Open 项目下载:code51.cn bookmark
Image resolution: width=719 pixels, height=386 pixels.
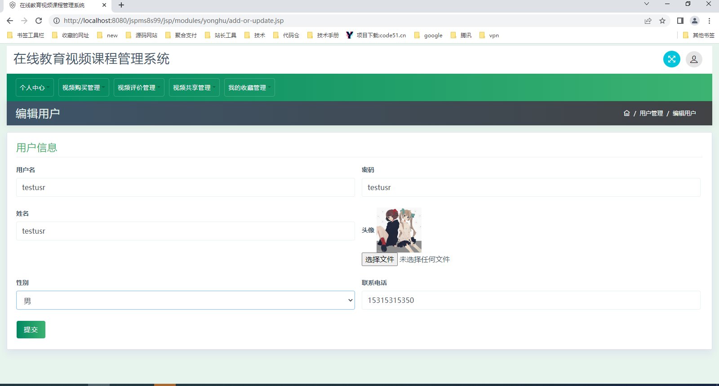point(376,35)
